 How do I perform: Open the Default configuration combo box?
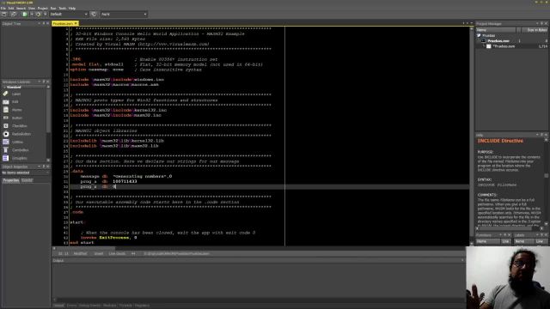pyautogui.click(x=69, y=15)
